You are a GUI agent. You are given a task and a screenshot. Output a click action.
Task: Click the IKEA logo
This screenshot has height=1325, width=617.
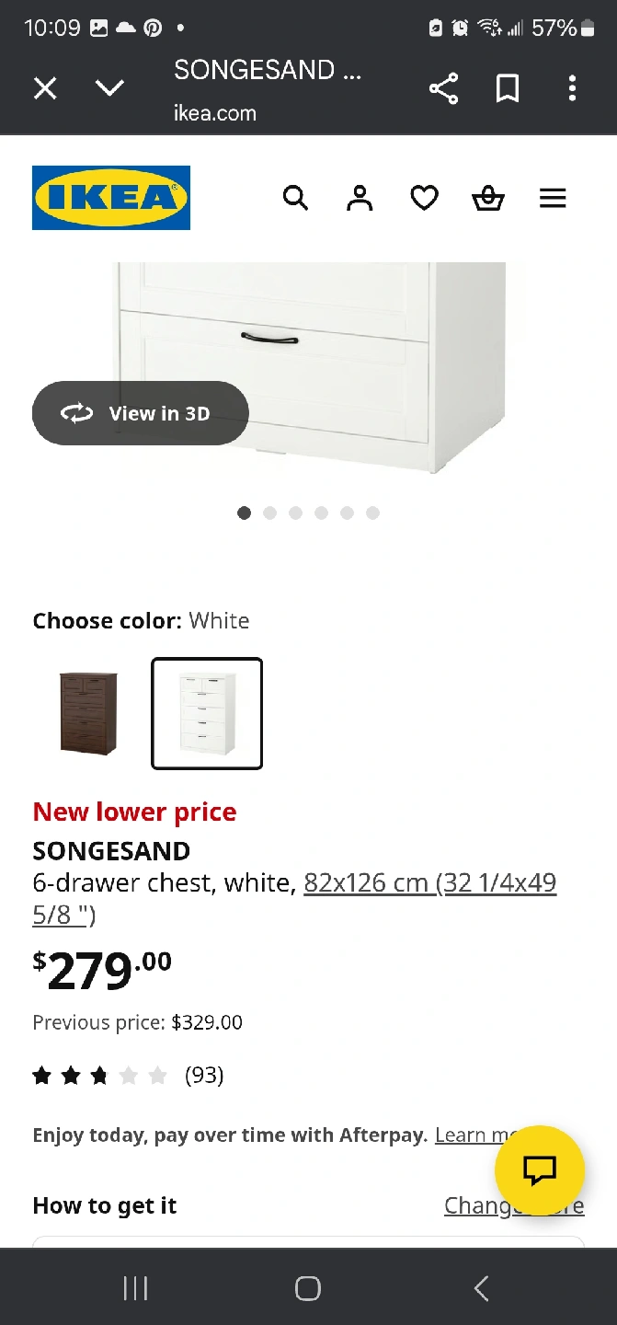[111, 198]
